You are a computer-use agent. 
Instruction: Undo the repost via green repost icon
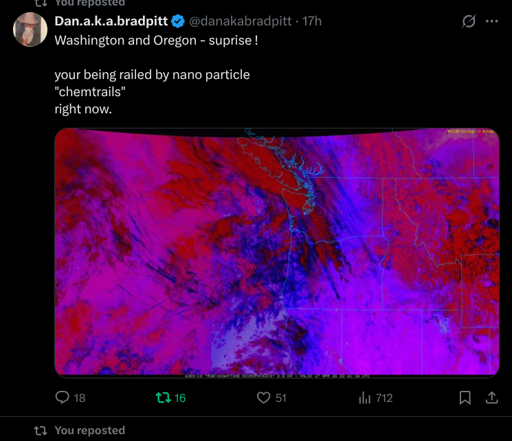click(x=163, y=398)
